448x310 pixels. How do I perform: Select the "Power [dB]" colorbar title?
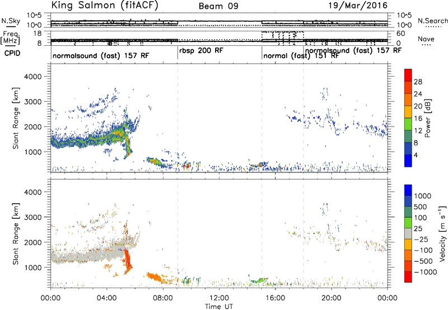click(x=427, y=118)
